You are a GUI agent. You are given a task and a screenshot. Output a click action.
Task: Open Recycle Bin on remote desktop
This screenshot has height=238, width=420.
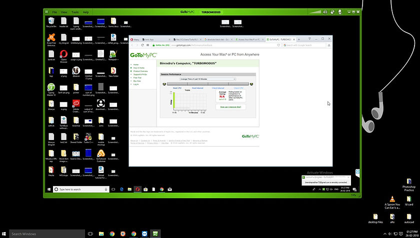[51, 22]
